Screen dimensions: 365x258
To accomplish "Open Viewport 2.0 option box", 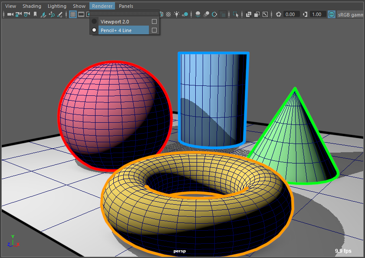I will tap(154, 21).
